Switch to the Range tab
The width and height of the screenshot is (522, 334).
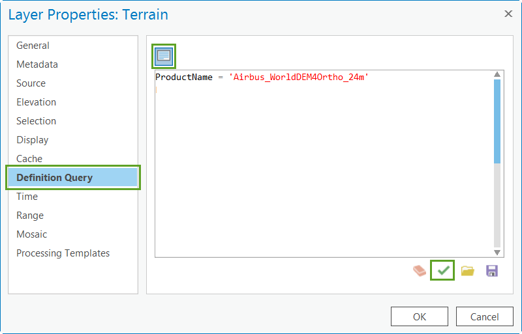[x=73, y=216]
